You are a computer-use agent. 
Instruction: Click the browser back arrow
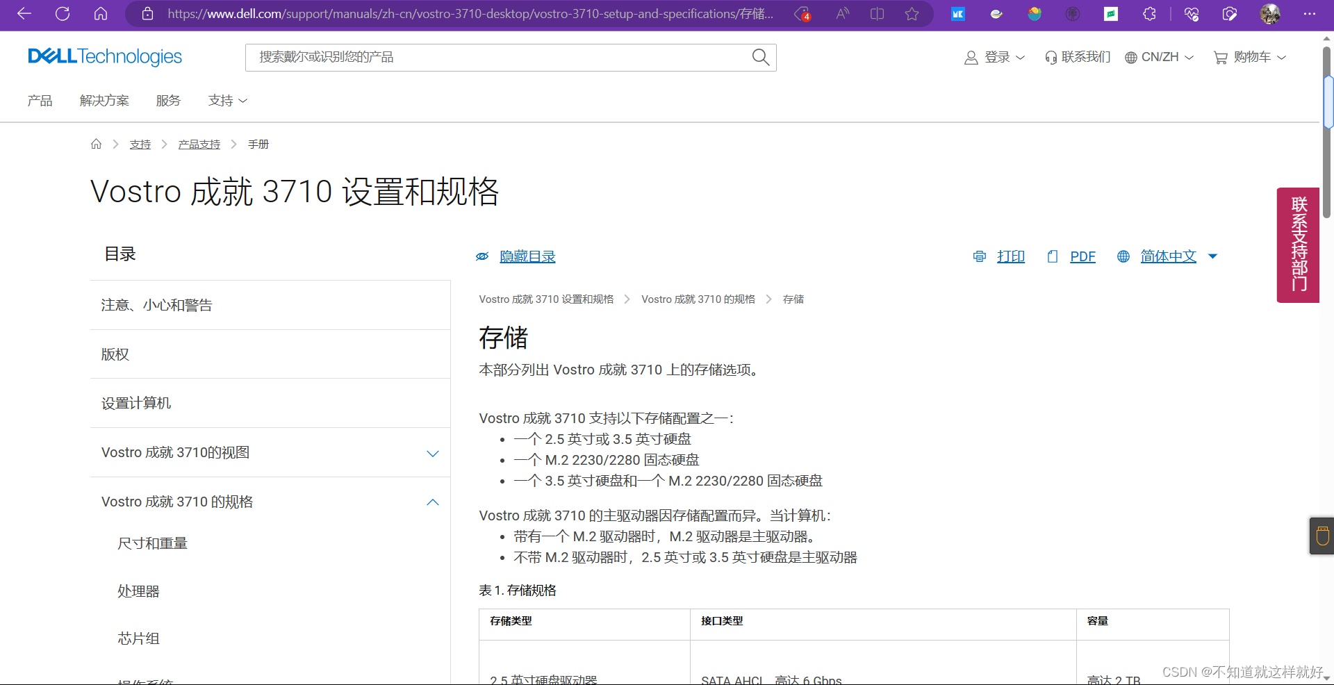(24, 14)
